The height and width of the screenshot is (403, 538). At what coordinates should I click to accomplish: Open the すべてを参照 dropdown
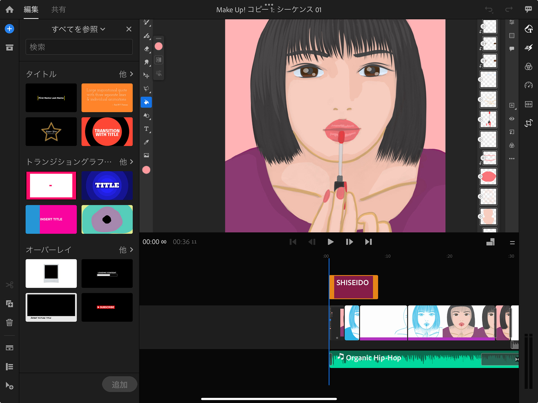click(78, 29)
